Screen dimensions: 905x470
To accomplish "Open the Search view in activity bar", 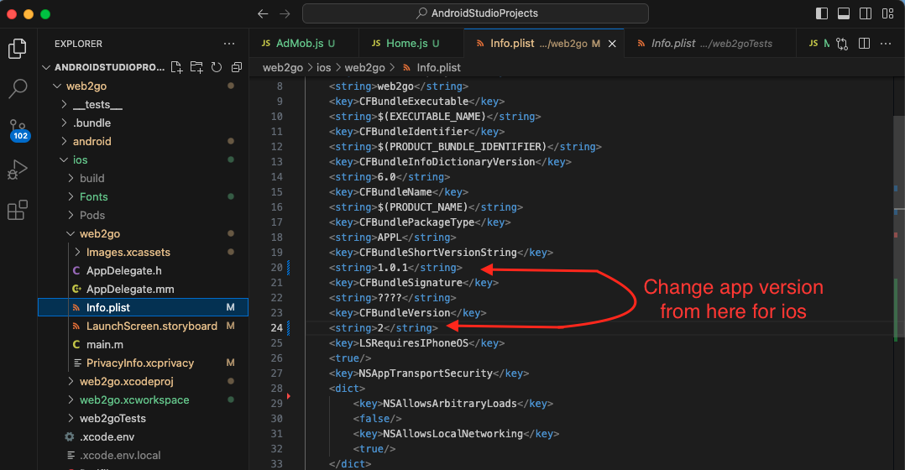I will click(x=17, y=88).
